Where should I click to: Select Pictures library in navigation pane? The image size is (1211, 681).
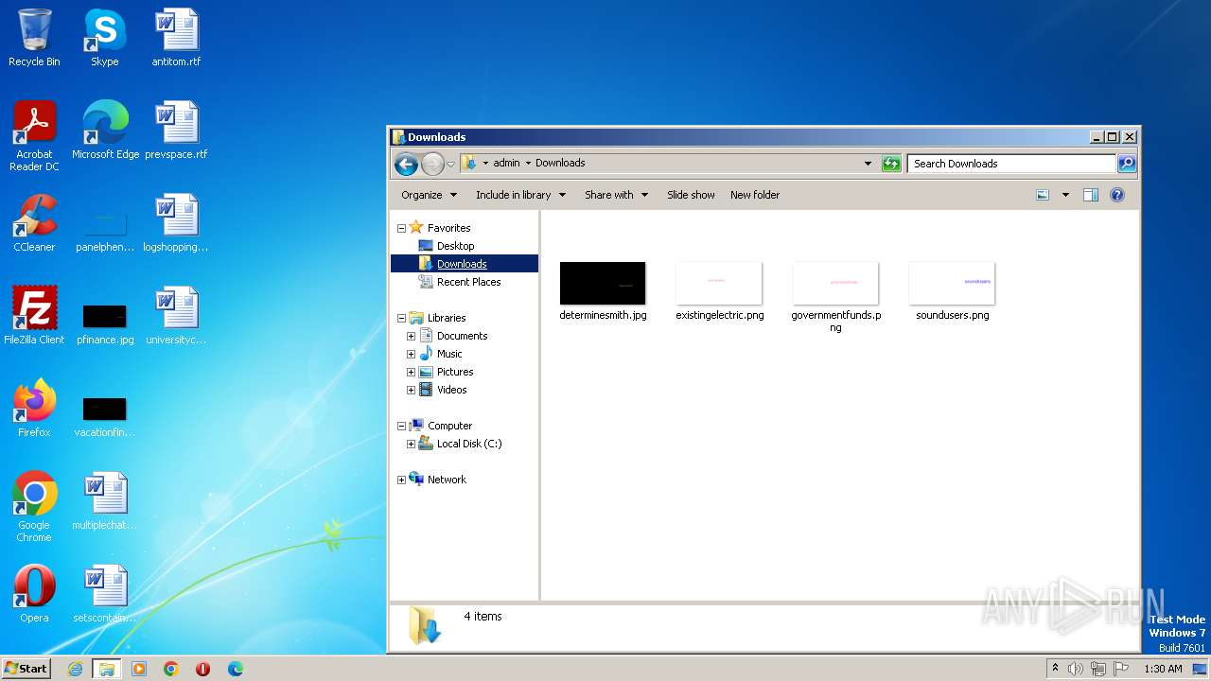[x=455, y=372]
